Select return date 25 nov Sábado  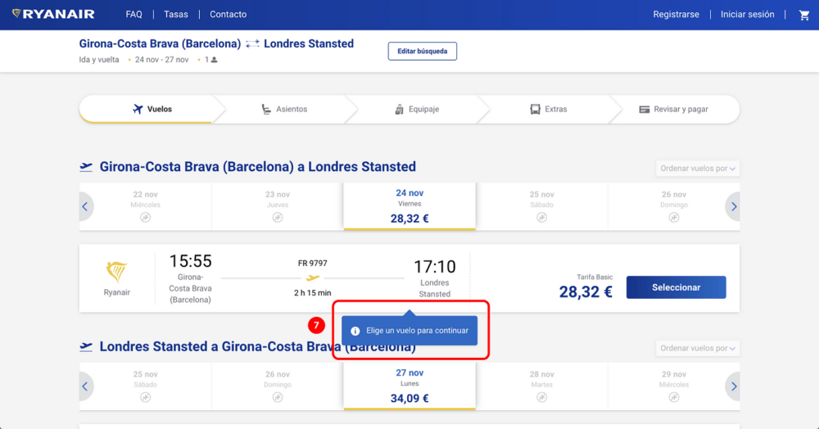coord(145,386)
